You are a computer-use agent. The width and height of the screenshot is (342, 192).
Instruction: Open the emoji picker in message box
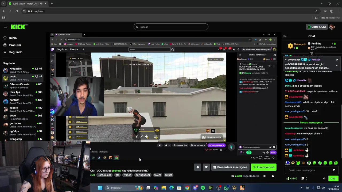pyautogui.click(x=334, y=170)
